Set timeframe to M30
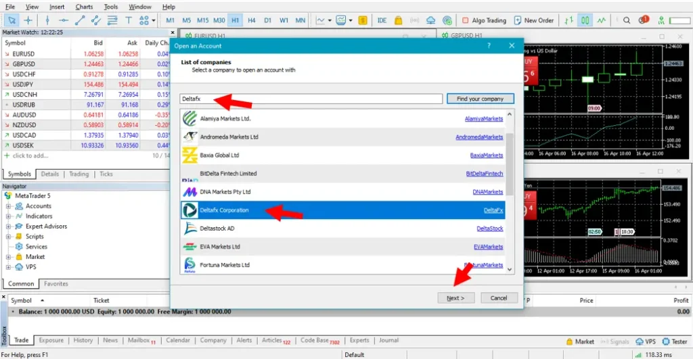This screenshot has height=359, width=693. 219,20
